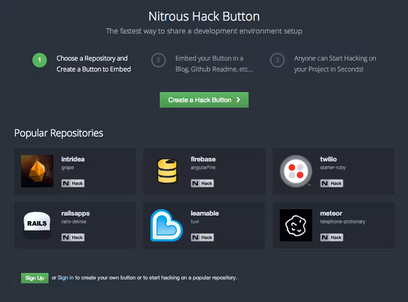Hit the Hack button under intridea grape
The image size is (408, 302).
click(73, 183)
